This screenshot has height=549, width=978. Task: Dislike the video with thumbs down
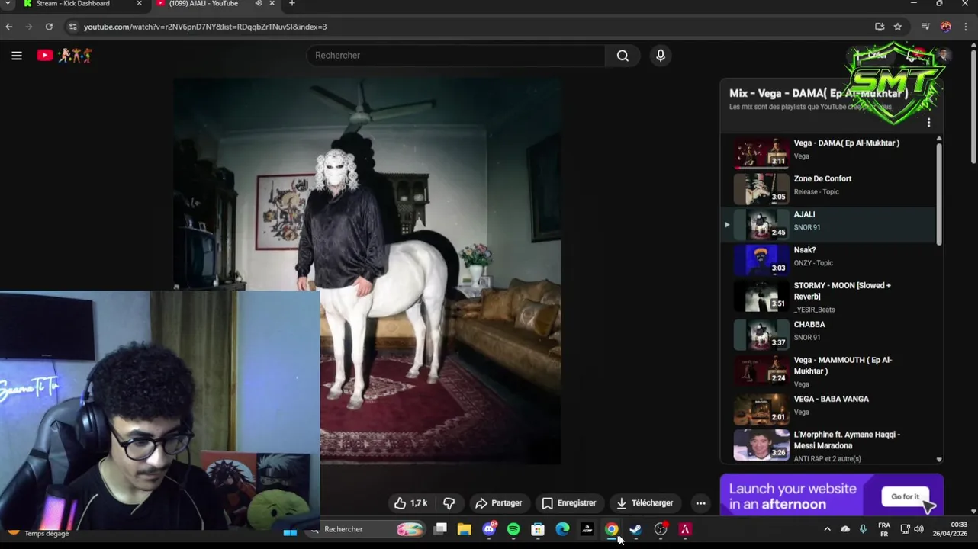(x=449, y=503)
